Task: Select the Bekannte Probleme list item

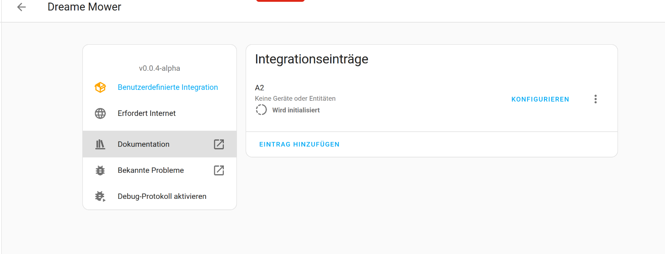Action: (x=159, y=170)
